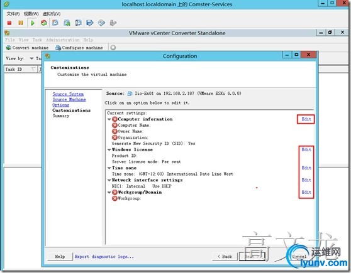Open the 虚拟机(V) menu

coord(52,14)
